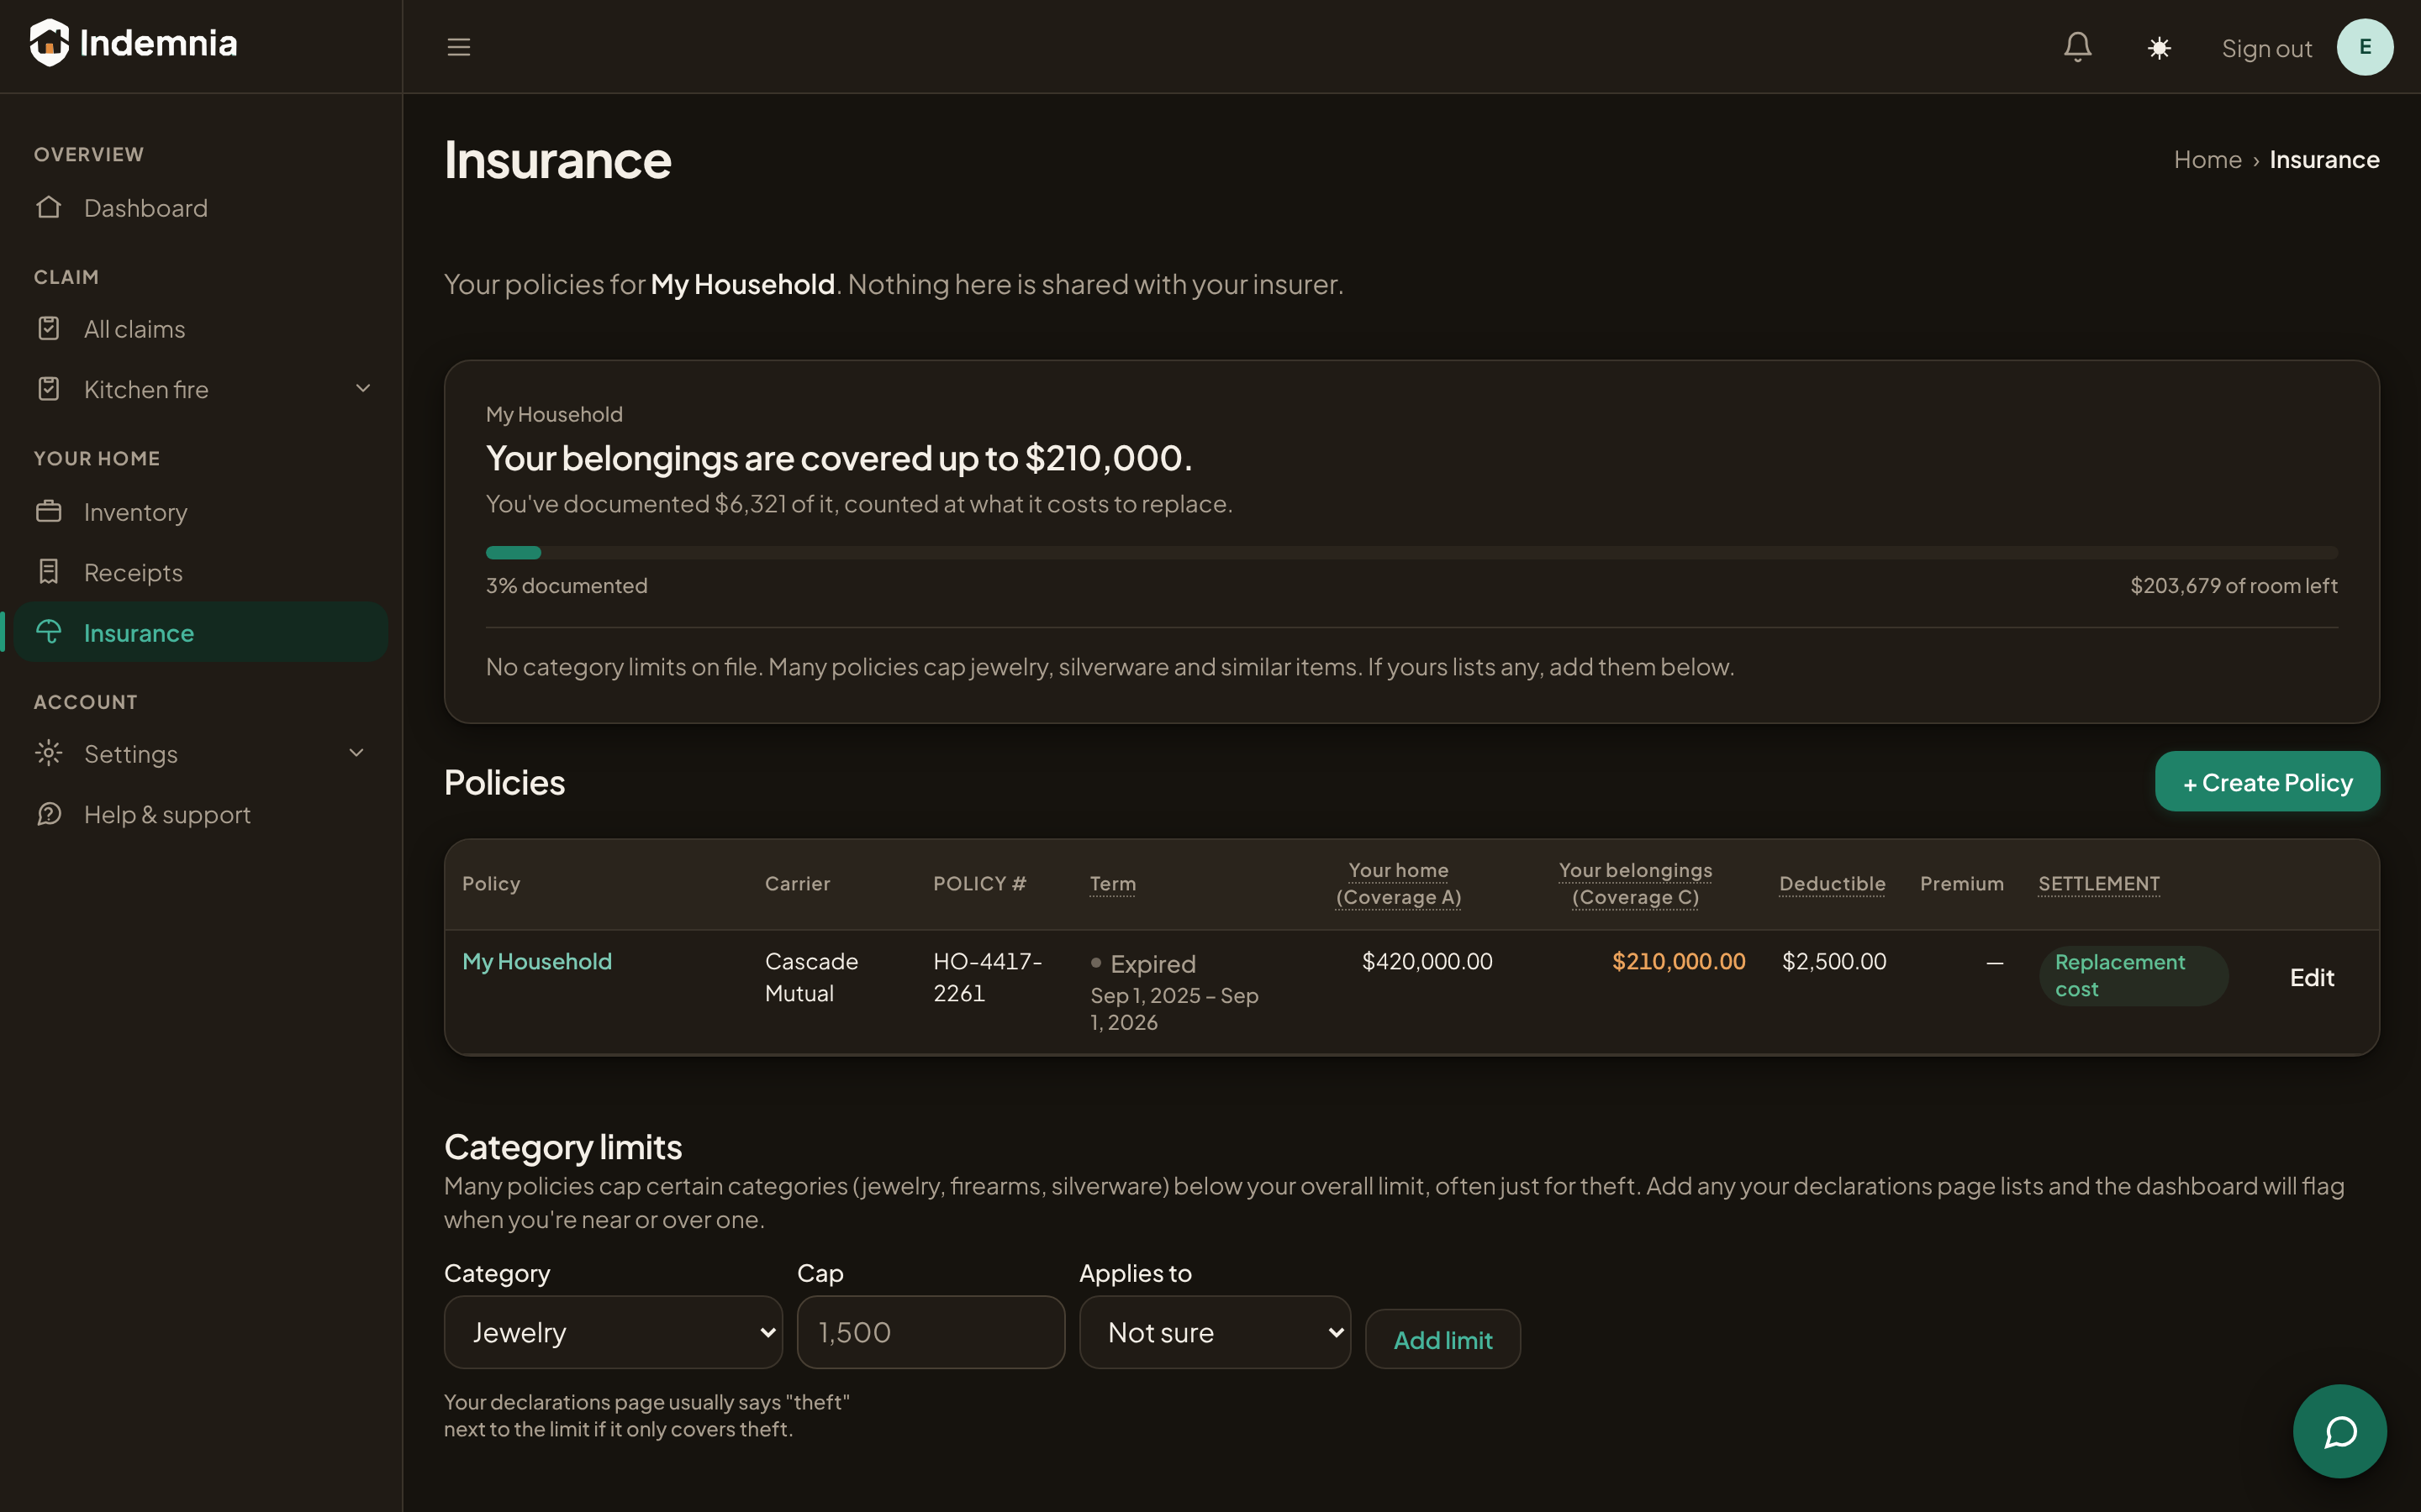
Task: Click the Insurance umbrella icon
Action: click(49, 632)
